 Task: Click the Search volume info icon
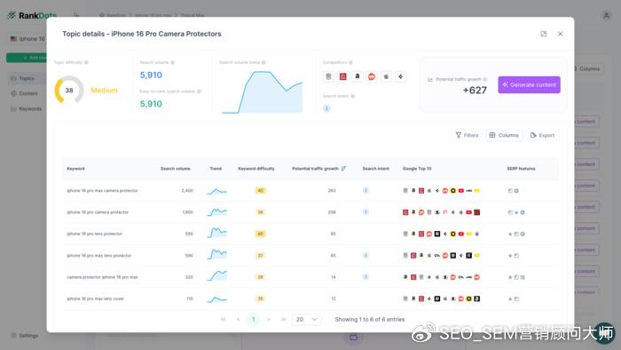[173, 63]
